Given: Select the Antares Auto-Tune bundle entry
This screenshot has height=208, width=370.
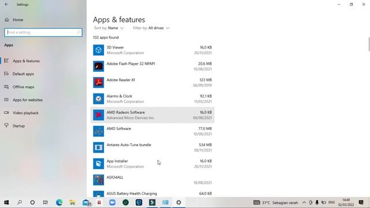Looking at the screenshot, I should coord(153,148).
